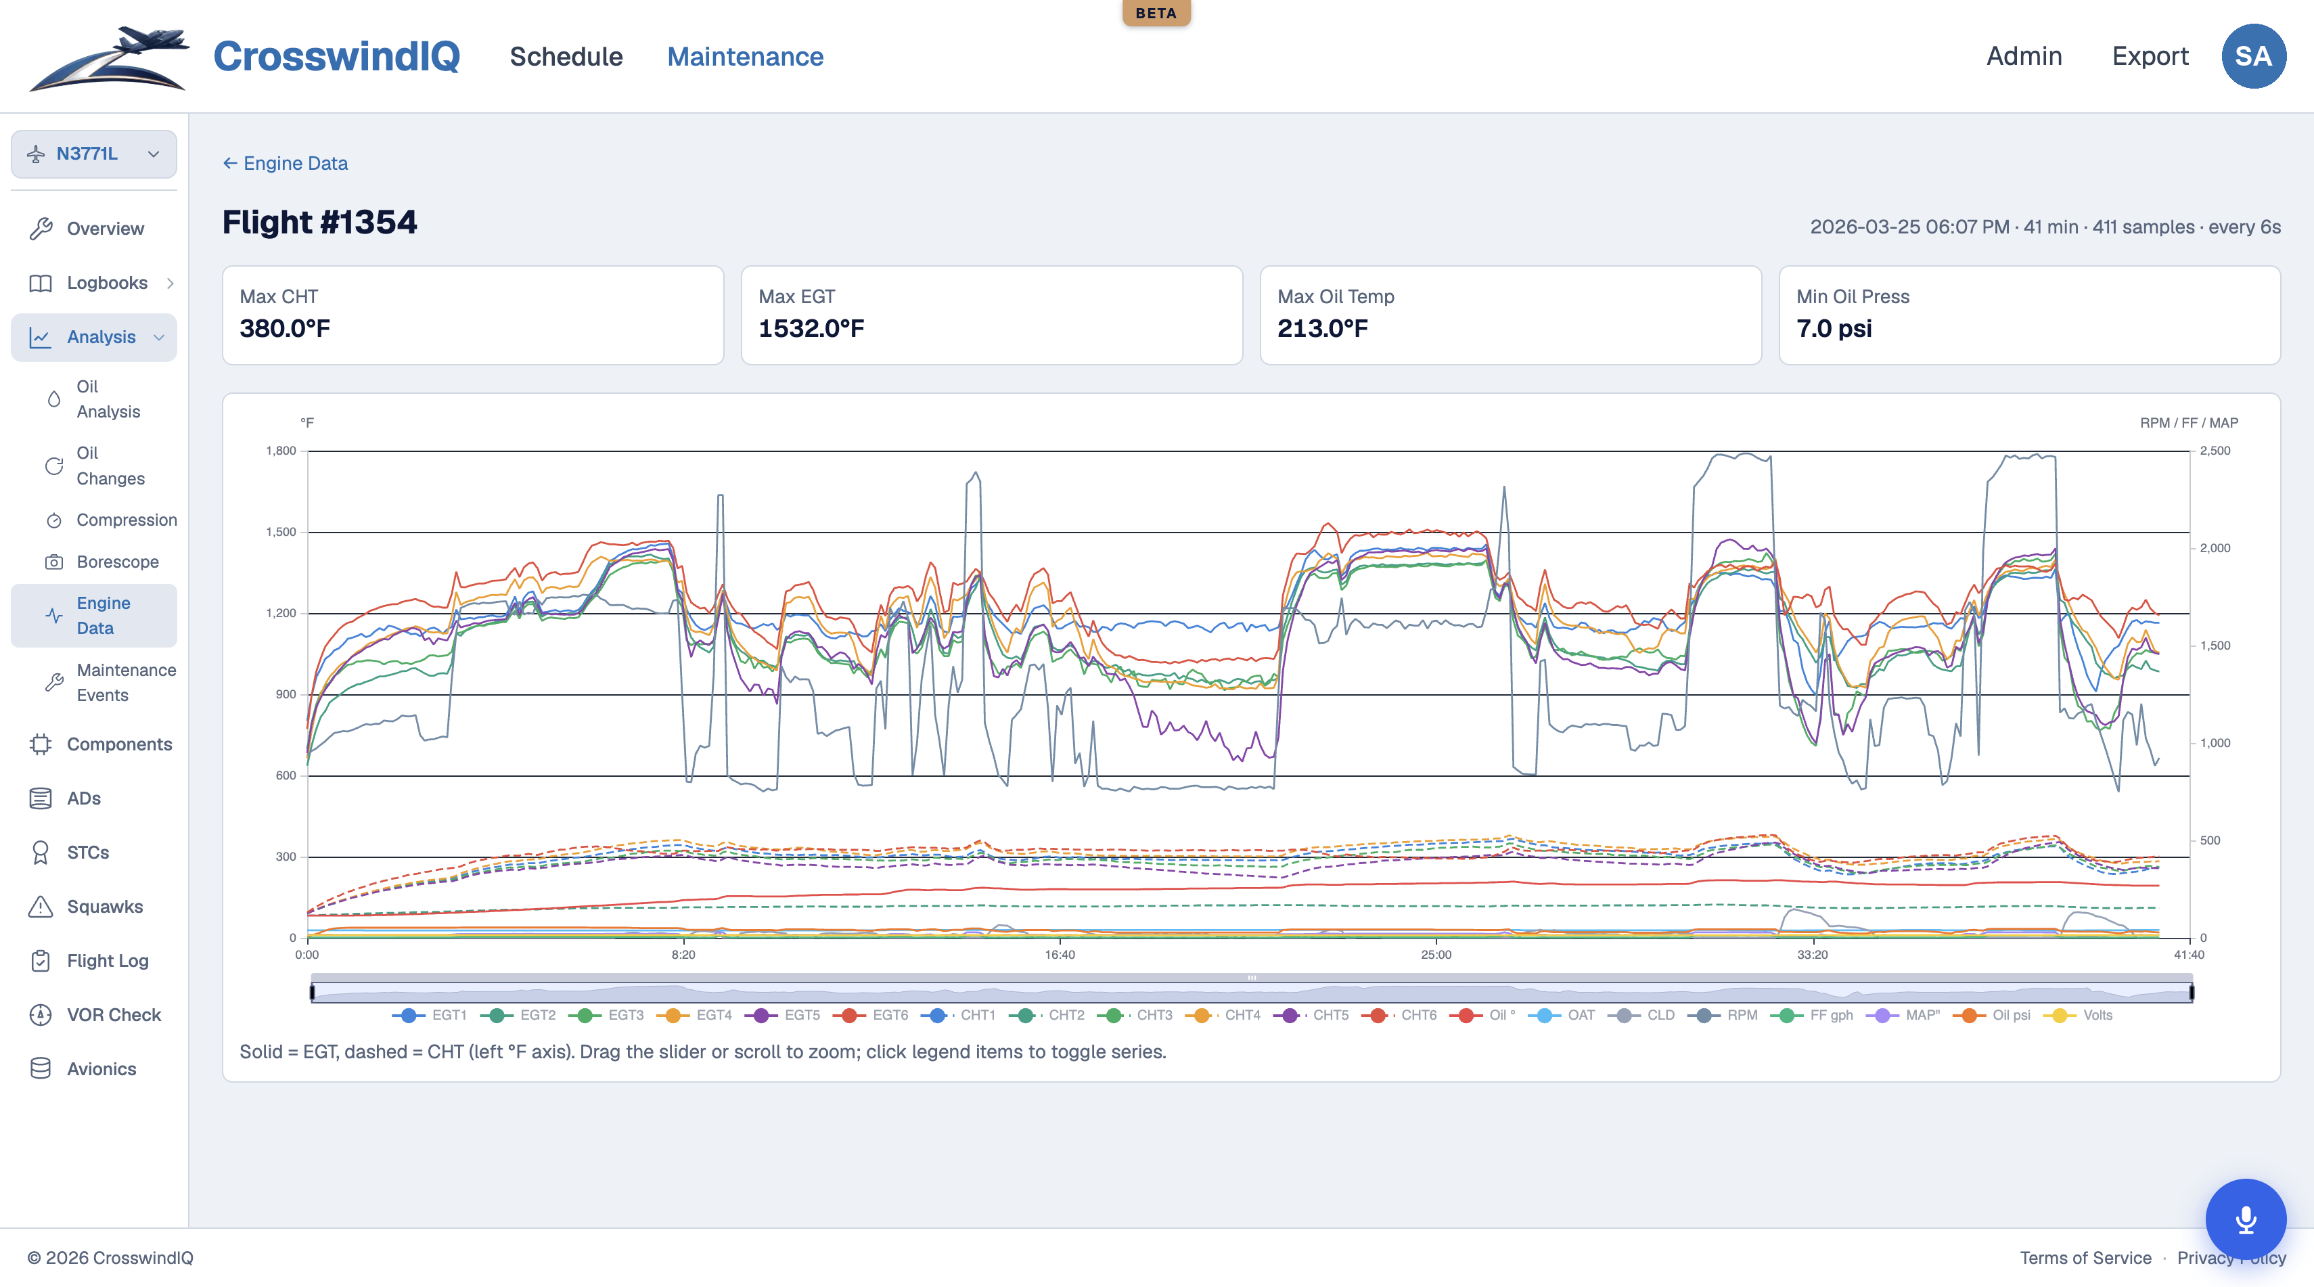
Task: Click the middle of chart zoom slider
Action: [x=1251, y=991]
